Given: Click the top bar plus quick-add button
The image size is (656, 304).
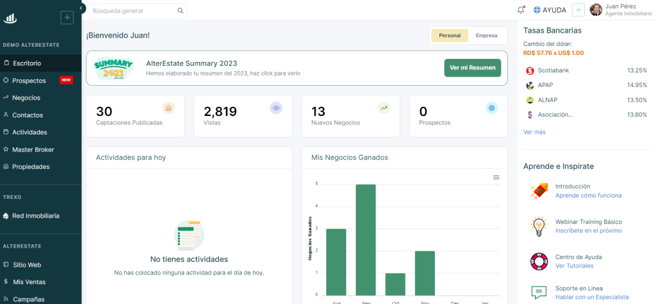Looking at the screenshot, I should [x=578, y=10].
